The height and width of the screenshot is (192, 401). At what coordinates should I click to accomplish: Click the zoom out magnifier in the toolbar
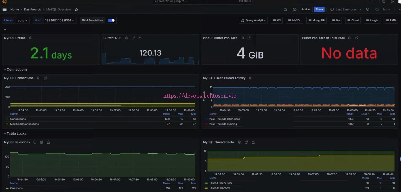point(367,9)
